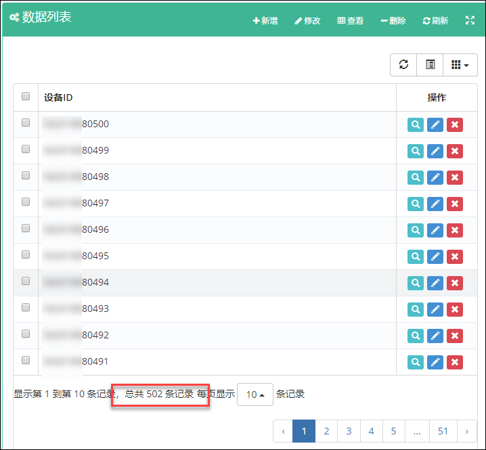Click the 设备ID column header

click(217, 97)
